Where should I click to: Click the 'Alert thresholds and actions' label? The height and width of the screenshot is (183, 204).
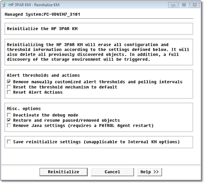coord(44,75)
